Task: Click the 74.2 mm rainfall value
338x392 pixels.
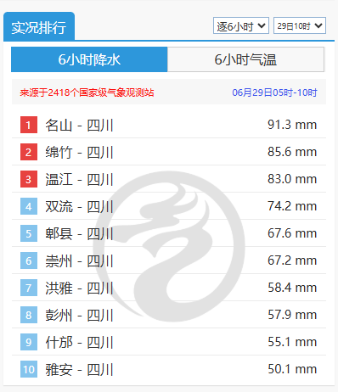Action: coord(292,206)
